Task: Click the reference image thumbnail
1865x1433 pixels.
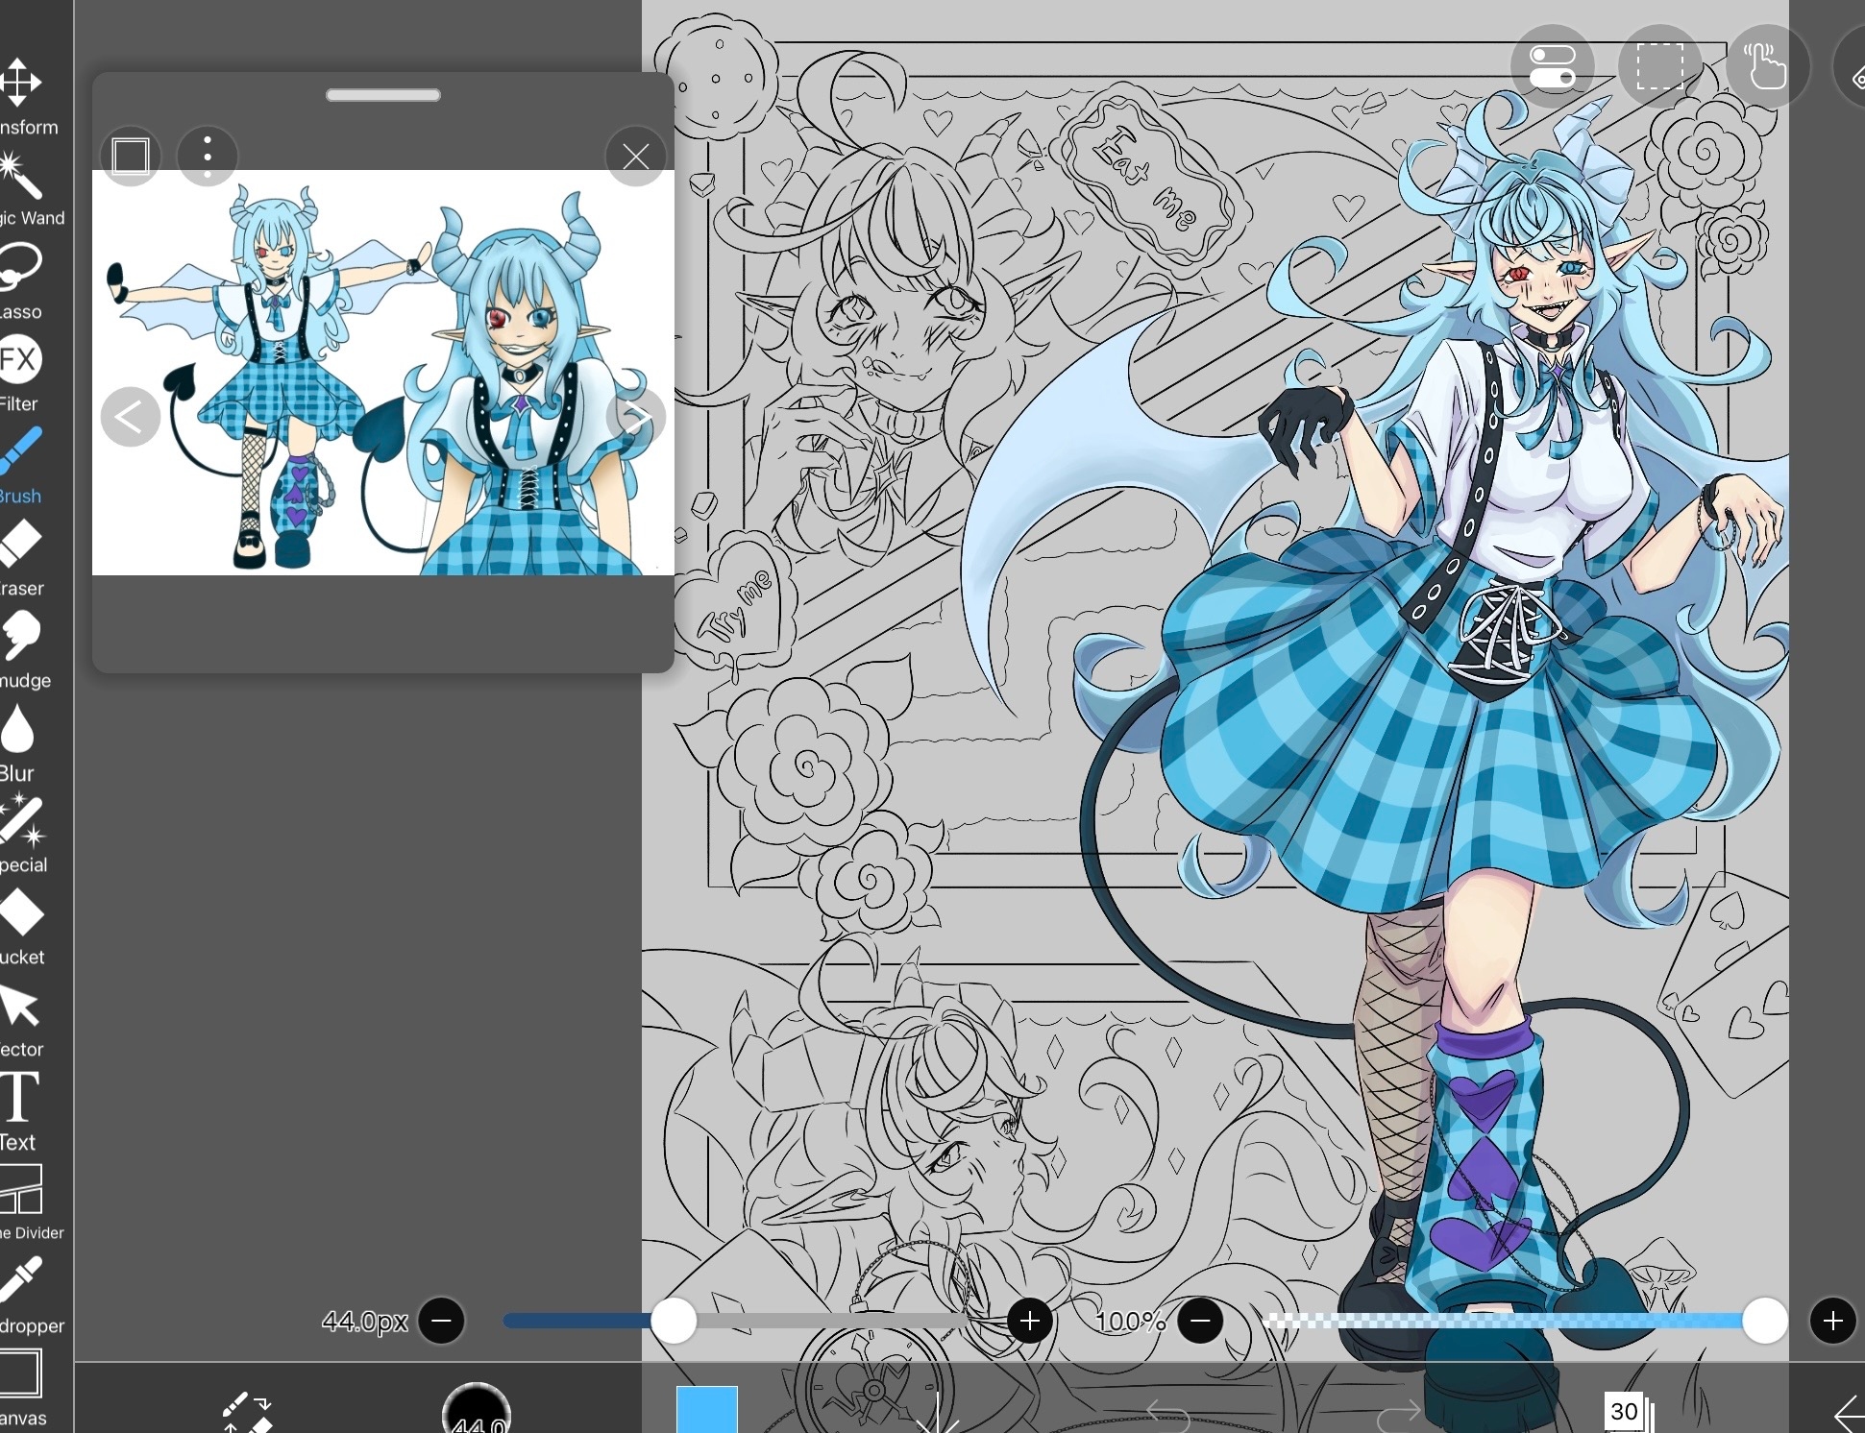Action: pyautogui.click(x=382, y=373)
